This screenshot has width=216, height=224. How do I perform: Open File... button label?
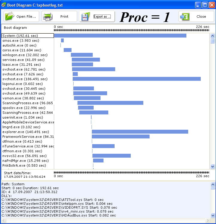tap(26, 17)
